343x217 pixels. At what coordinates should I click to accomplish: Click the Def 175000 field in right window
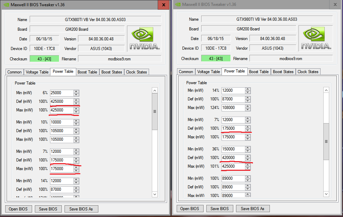(233, 128)
